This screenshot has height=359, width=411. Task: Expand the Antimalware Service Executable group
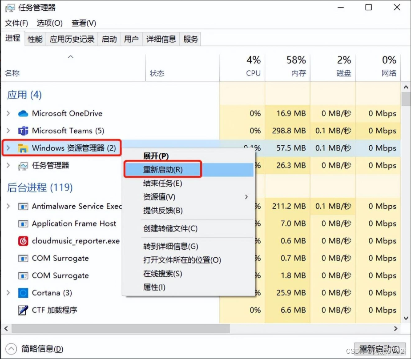pyautogui.click(x=8, y=206)
